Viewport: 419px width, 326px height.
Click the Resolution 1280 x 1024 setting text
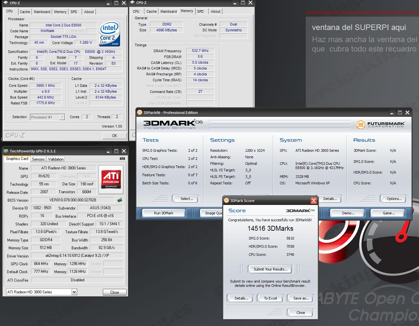[x=255, y=150]
